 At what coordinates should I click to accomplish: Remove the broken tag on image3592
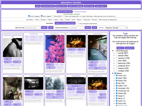coord(36,37)
